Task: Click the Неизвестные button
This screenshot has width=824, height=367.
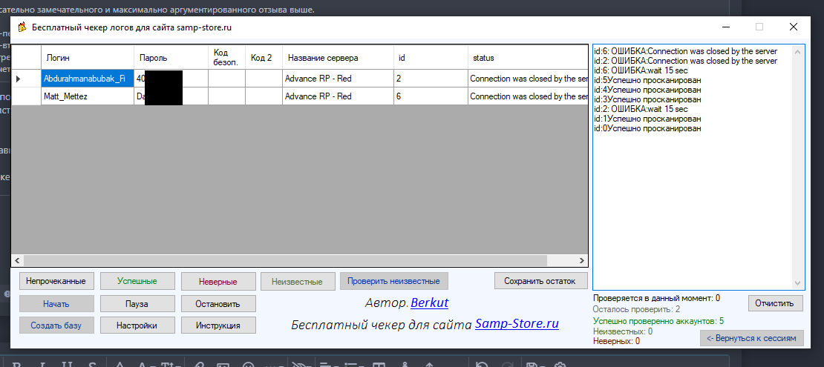Action: pos(298,282)
